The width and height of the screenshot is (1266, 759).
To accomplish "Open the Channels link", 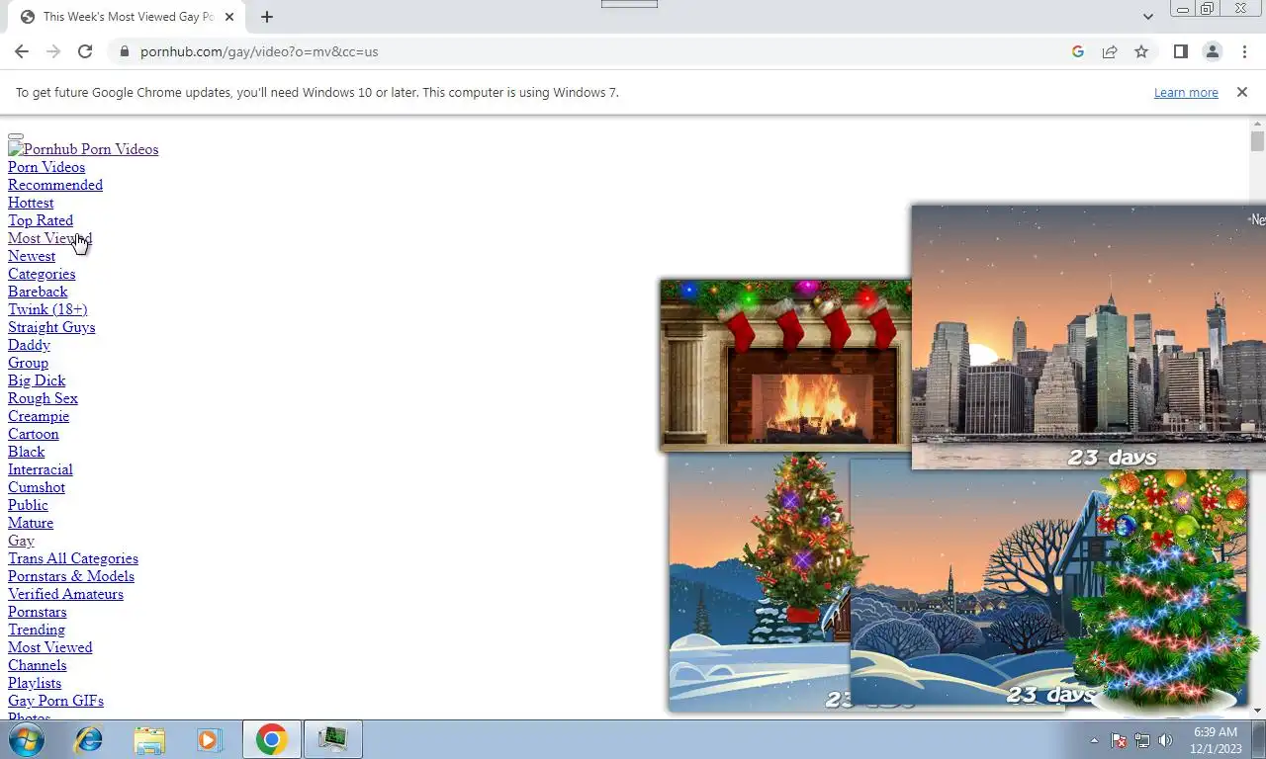I will 38,665.
